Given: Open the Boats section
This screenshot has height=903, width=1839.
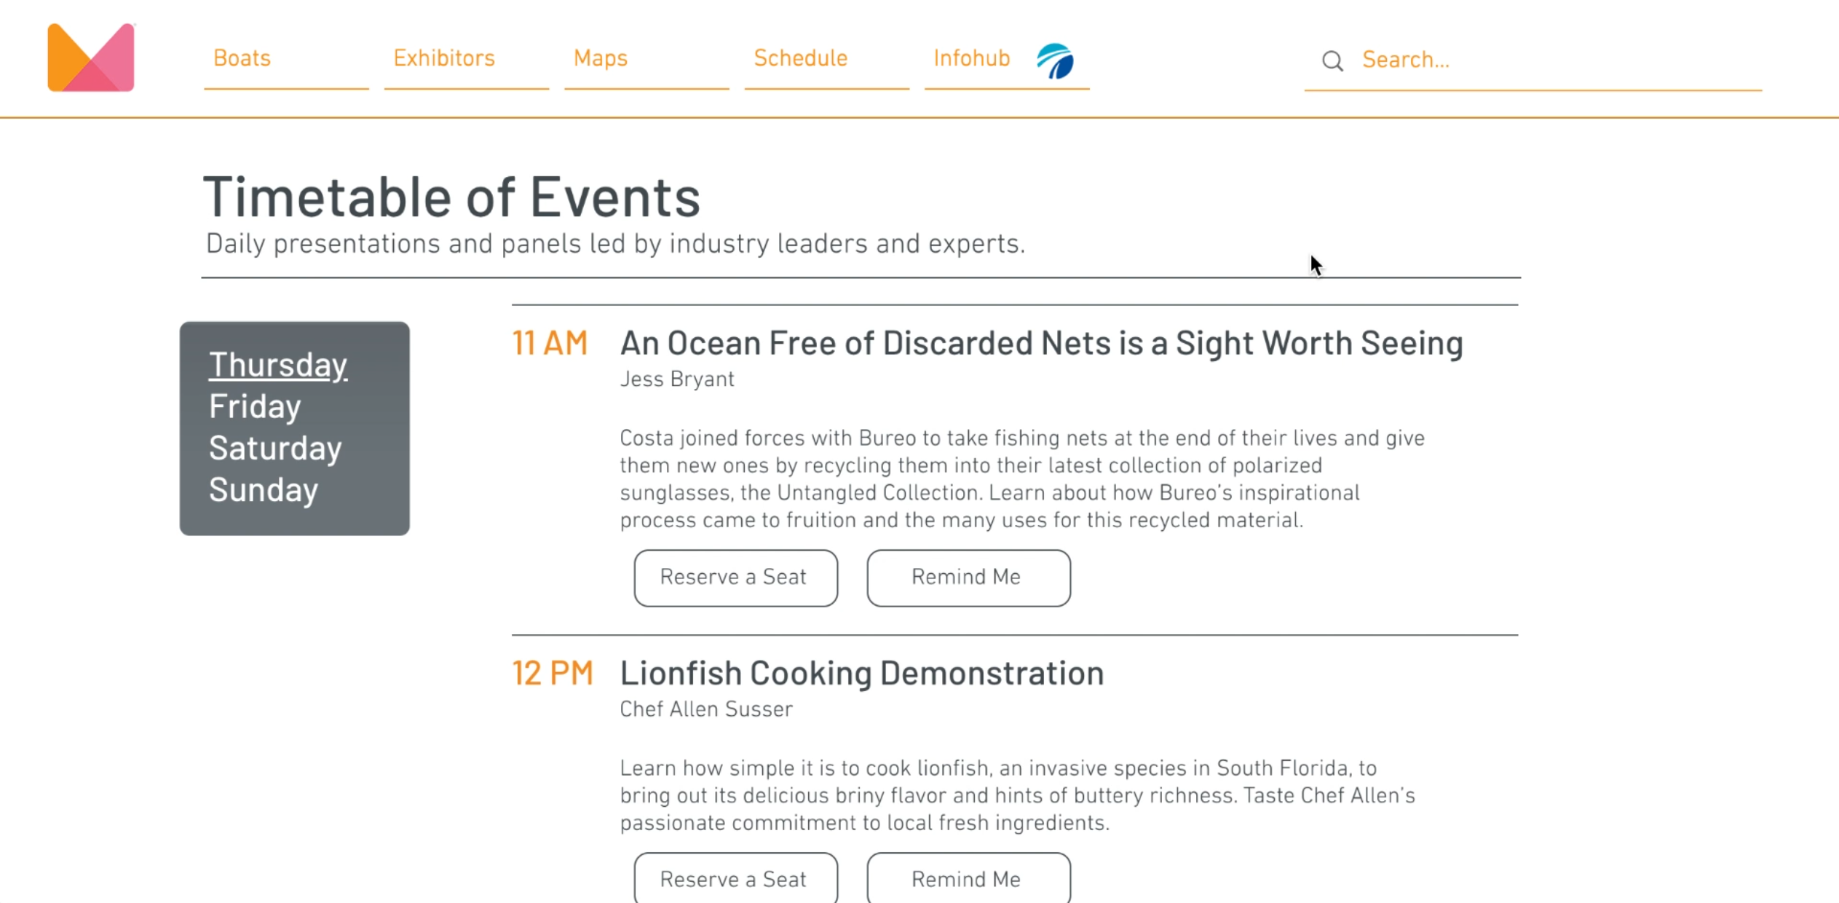Looking at the screenshot, I should 241,58.
